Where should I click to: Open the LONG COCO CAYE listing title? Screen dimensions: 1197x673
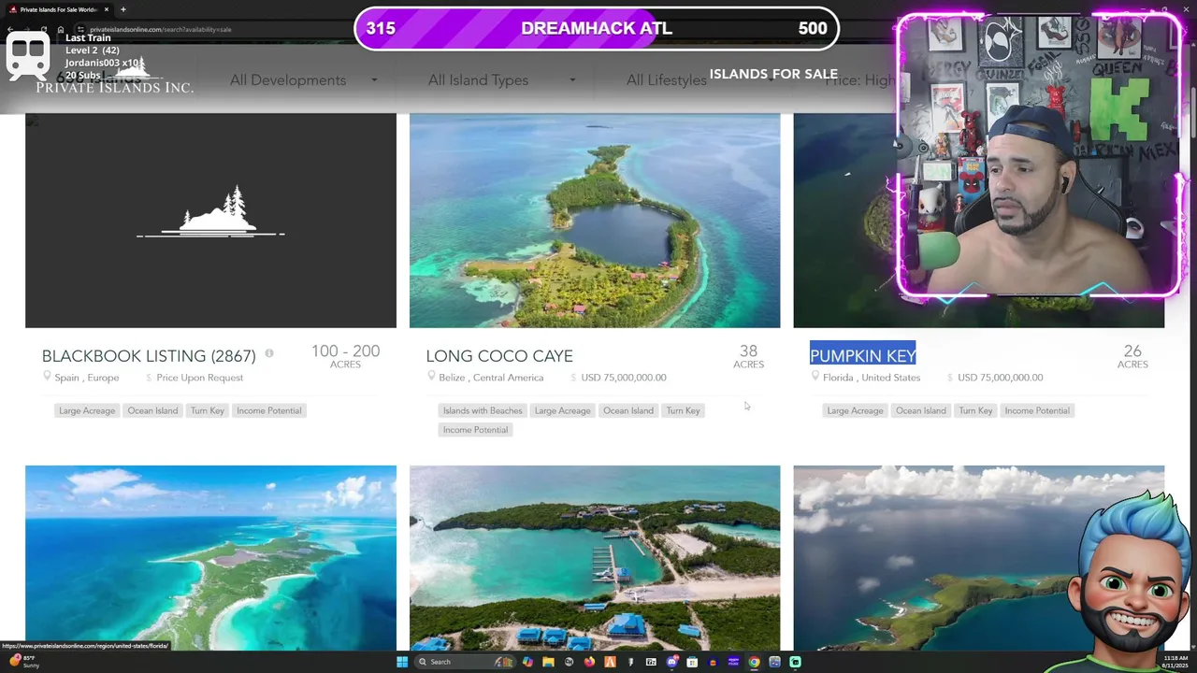499,356
